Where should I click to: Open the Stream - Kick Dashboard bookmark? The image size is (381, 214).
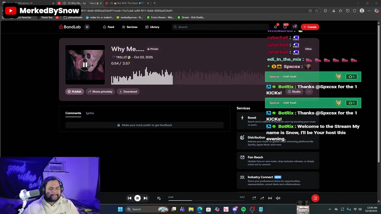pos(191,18)
